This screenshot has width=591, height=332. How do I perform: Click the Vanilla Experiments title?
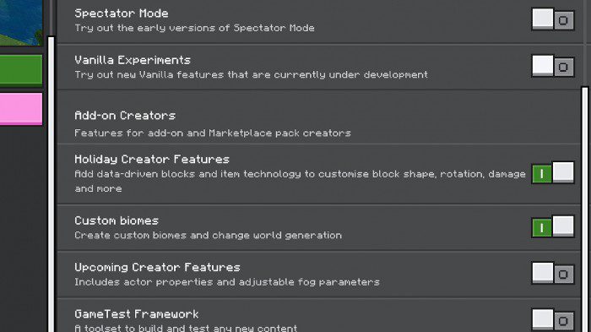point(133,60)
